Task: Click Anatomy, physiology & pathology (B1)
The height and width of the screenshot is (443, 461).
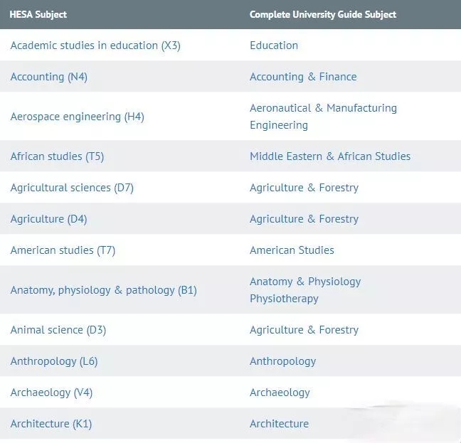Action: (103, 290)
